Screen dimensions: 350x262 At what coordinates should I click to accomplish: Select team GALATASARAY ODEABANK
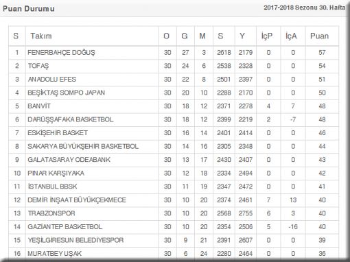coord(69,160)
